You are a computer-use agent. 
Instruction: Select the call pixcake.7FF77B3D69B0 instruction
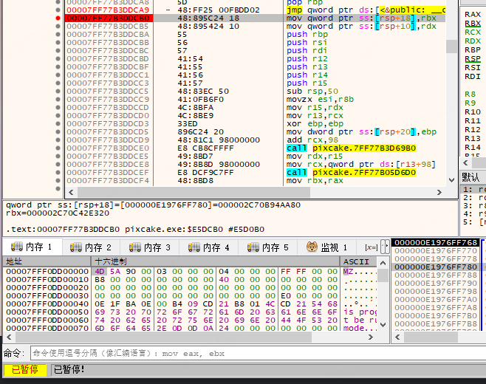(351, 148)
